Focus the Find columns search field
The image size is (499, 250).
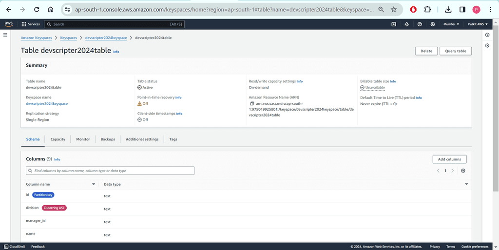click(110, 171)
